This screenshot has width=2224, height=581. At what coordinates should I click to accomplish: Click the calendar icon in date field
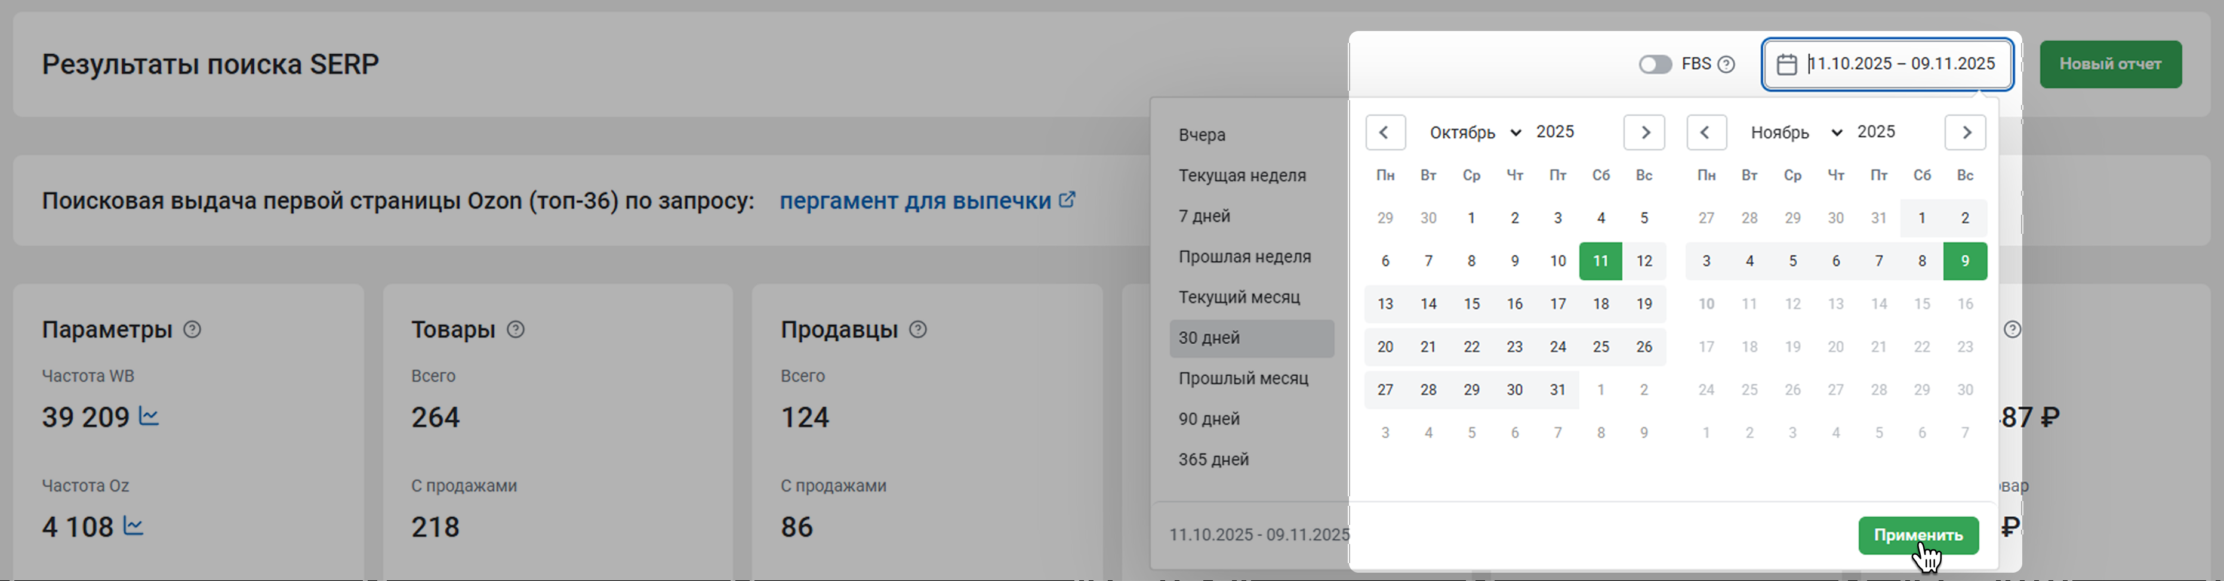[x=1786, y=65]
